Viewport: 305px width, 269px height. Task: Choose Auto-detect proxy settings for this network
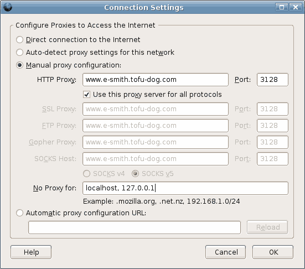(x=19, y=53)
